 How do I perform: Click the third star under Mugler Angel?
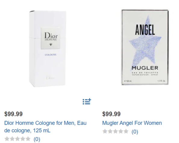(x=116, y=131)
